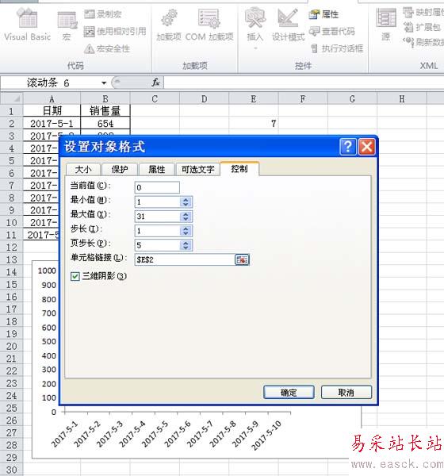Click the 取消 button

pyautogui.click(x=346, y=392)
